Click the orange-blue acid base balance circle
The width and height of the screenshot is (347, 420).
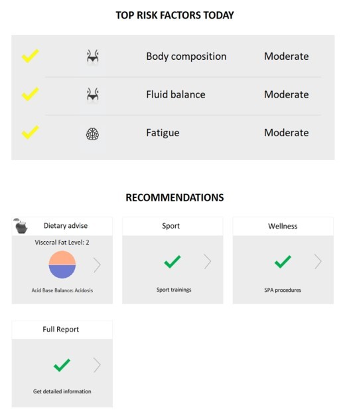point(62,264)
